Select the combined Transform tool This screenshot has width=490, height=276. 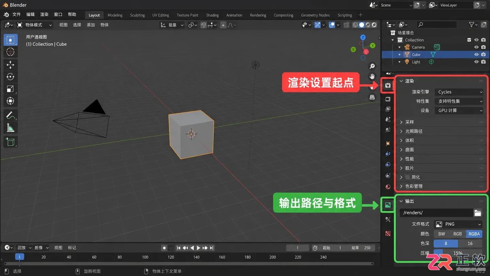pyautogui.click(x=11, y=101)
